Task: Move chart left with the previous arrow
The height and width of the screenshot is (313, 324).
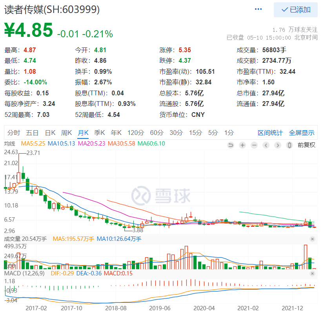Action: point(266,145)
